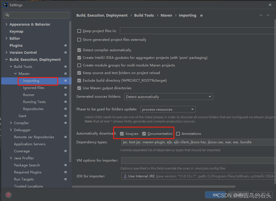Viewport: 276px width, 201px height.
Task: Click the OK button
Action: tap(215, 195)
